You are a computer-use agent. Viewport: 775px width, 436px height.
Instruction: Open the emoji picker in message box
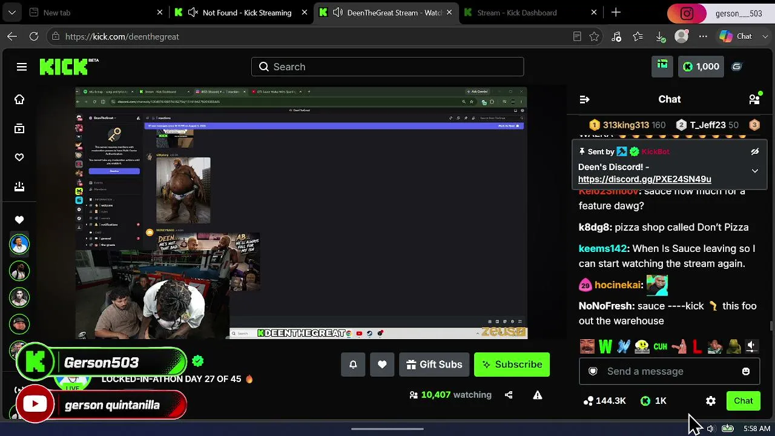click(x=746, y=371)
